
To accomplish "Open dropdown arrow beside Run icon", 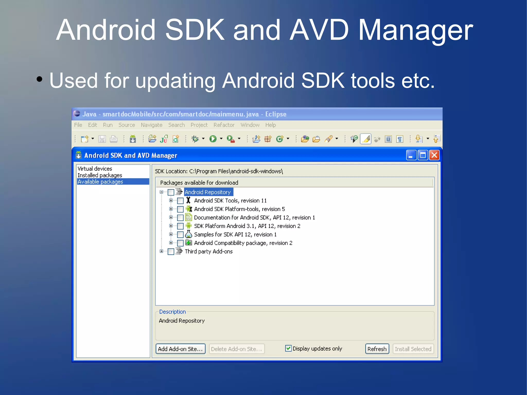I will coord(221,139).
